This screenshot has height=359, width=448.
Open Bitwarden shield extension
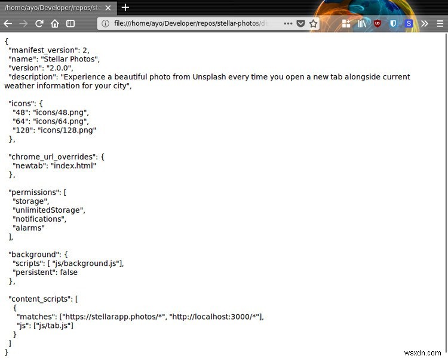(x=393, y=23)
